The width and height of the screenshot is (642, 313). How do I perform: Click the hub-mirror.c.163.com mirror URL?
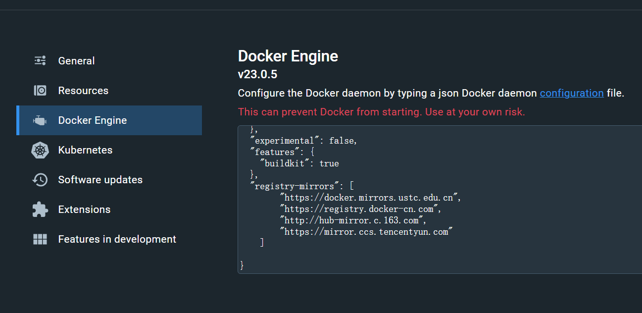pyautogui.click(x=353, y=220)
